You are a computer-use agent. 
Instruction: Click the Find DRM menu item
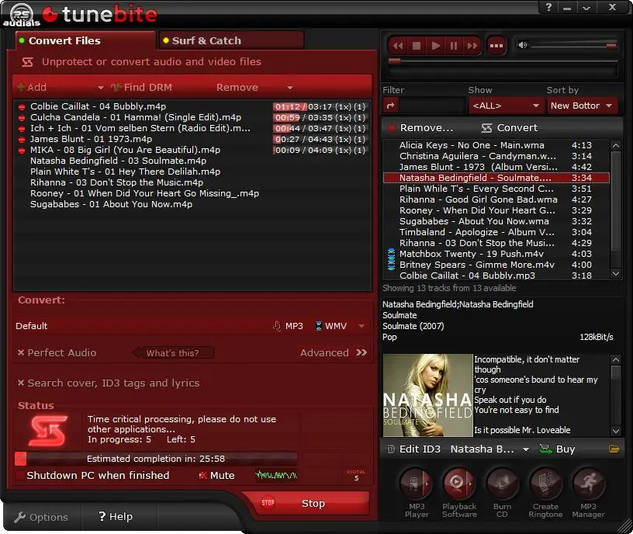pyautogui.click(x=142, y=87)
